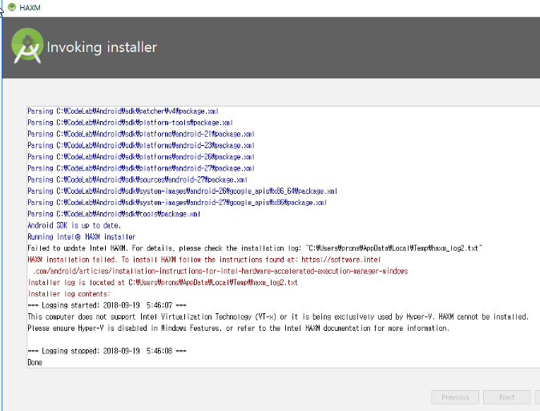540x411 pixels.
Task: Click 'Installer log contents:' line
Action: [x=69, y=294]
